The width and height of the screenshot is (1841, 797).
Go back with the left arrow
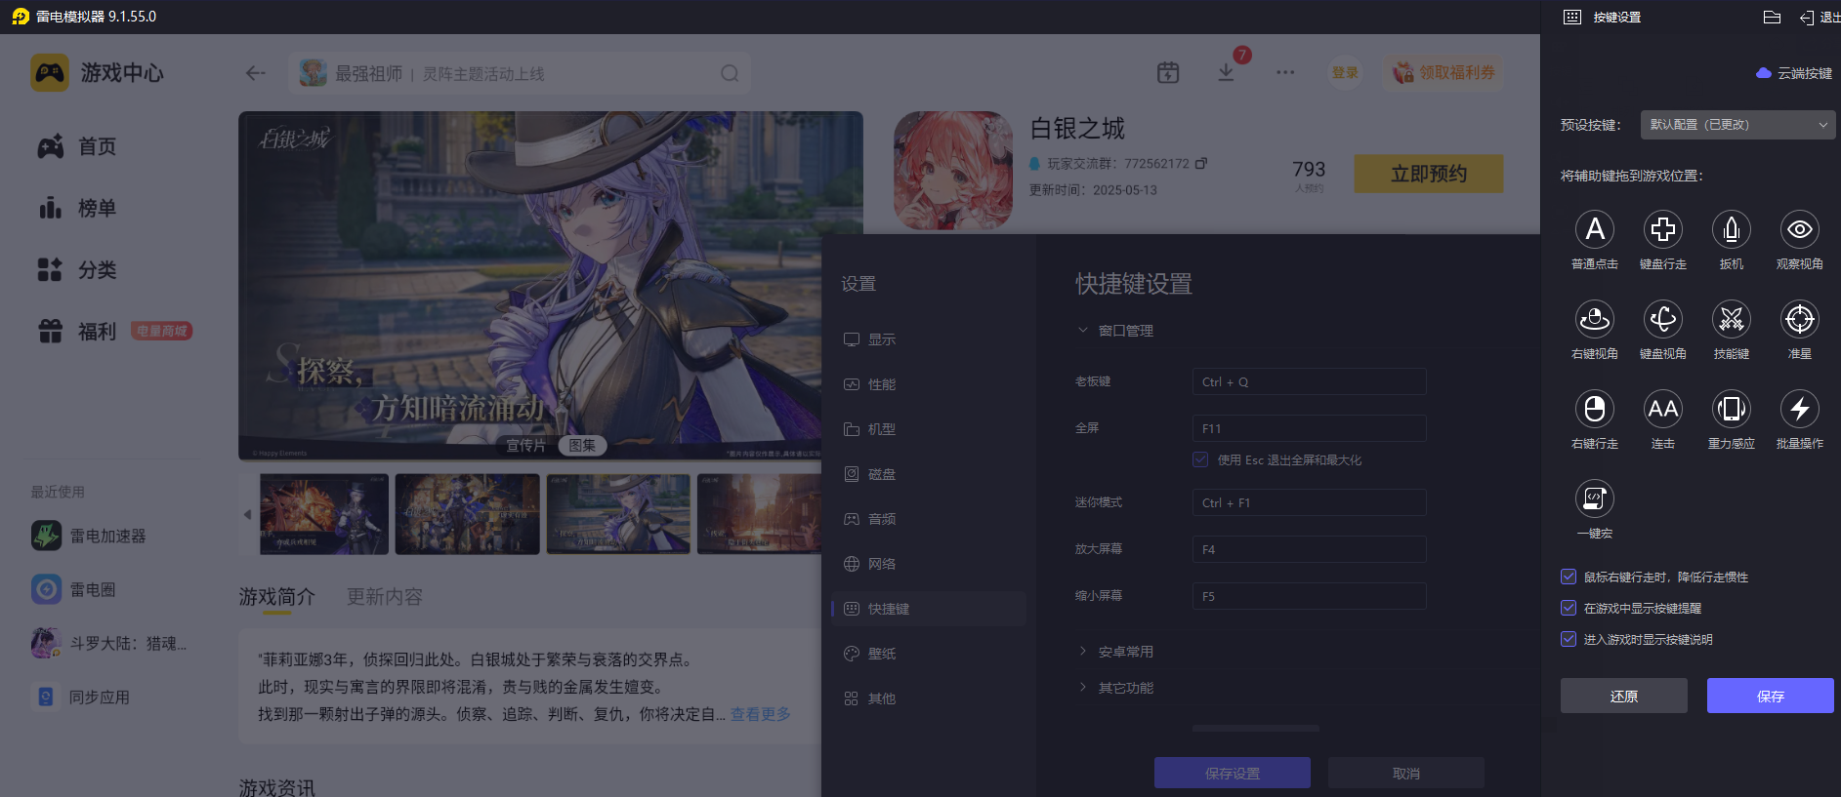(256, 73)
